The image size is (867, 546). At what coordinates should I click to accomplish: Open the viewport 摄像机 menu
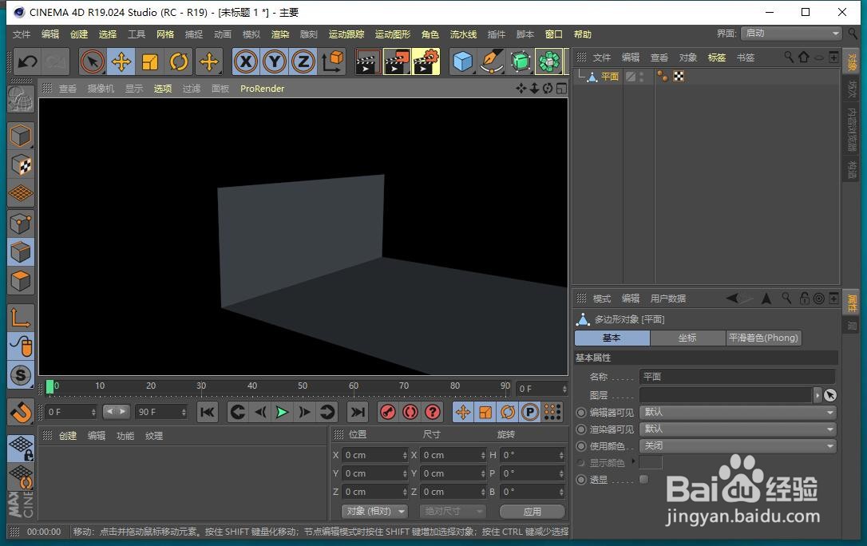[101, 89]
